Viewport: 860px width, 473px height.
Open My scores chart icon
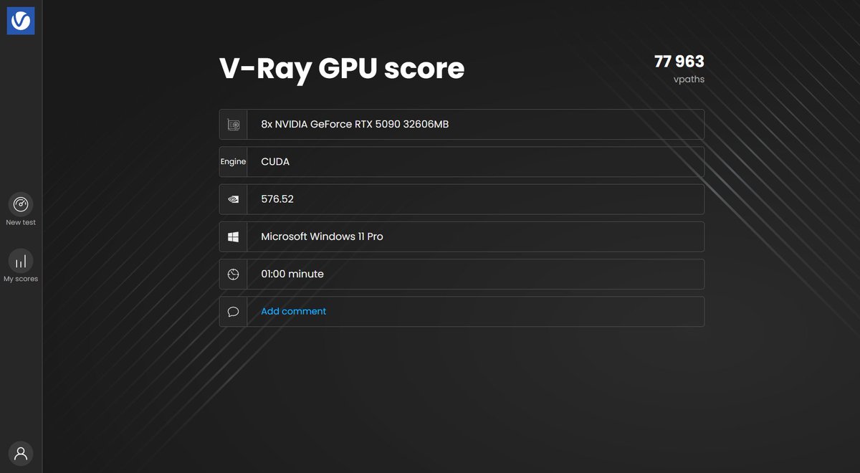tap(21, 261)
